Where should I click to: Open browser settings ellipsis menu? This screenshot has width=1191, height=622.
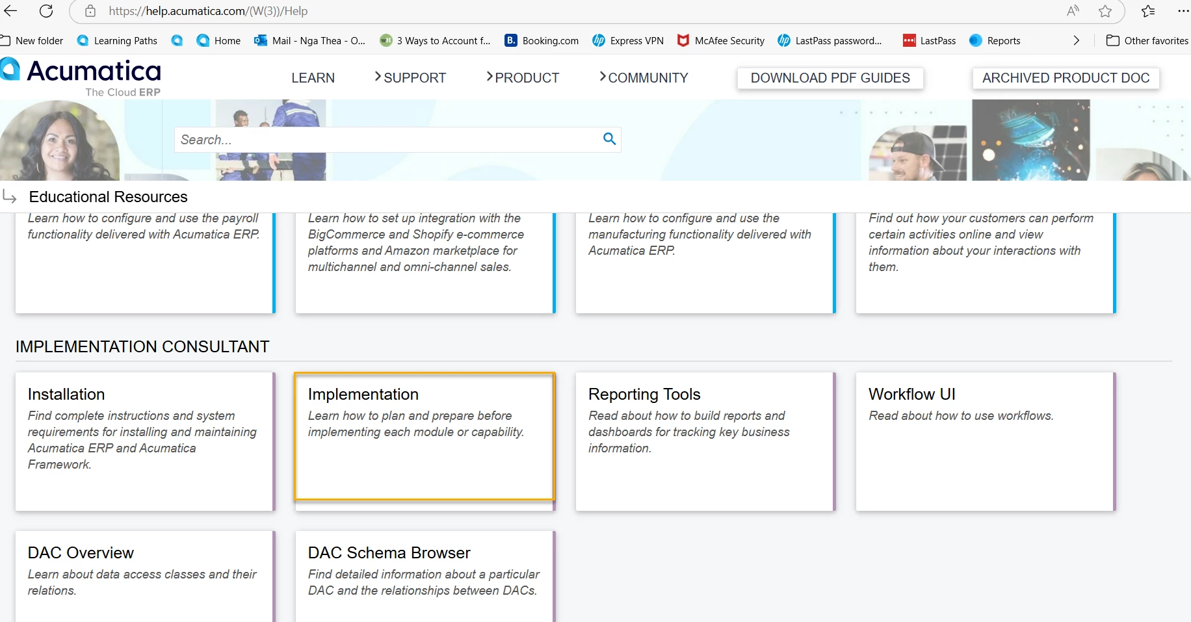(x=1183, y=11)
